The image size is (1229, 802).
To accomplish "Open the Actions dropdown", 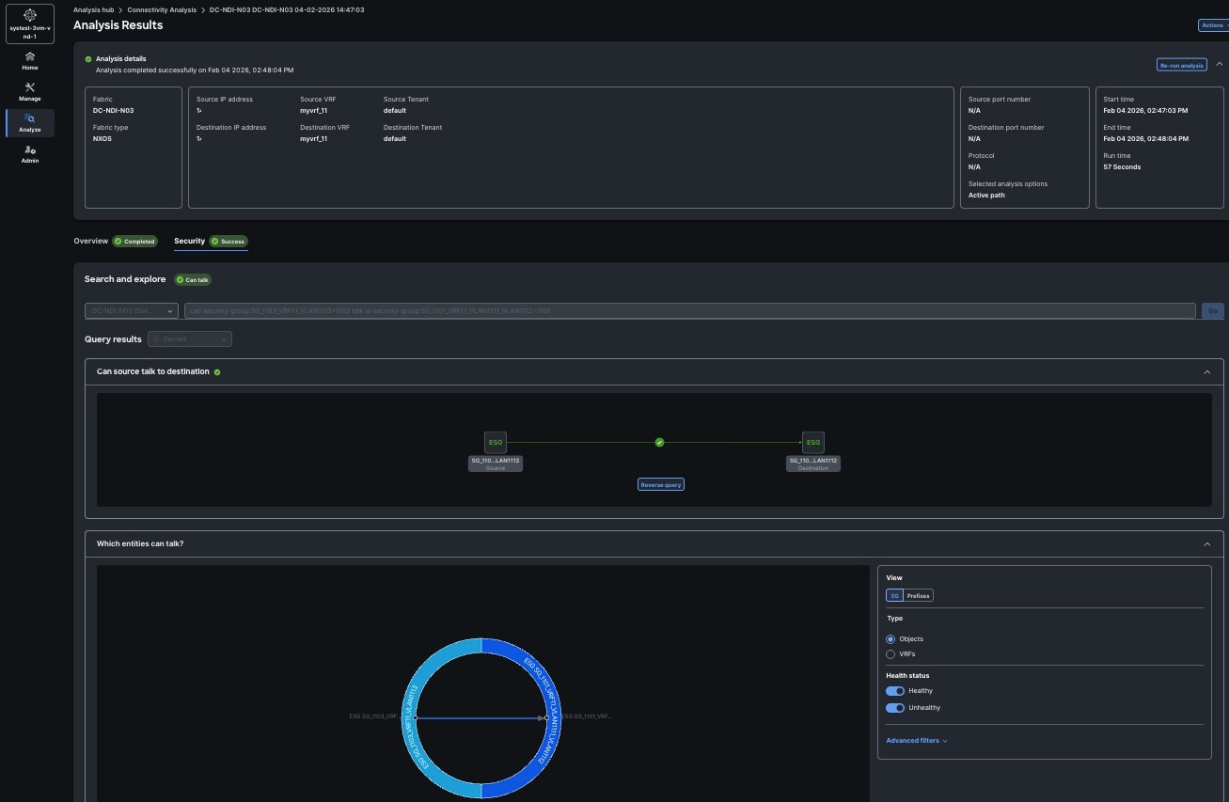I will pos(1212,25).
